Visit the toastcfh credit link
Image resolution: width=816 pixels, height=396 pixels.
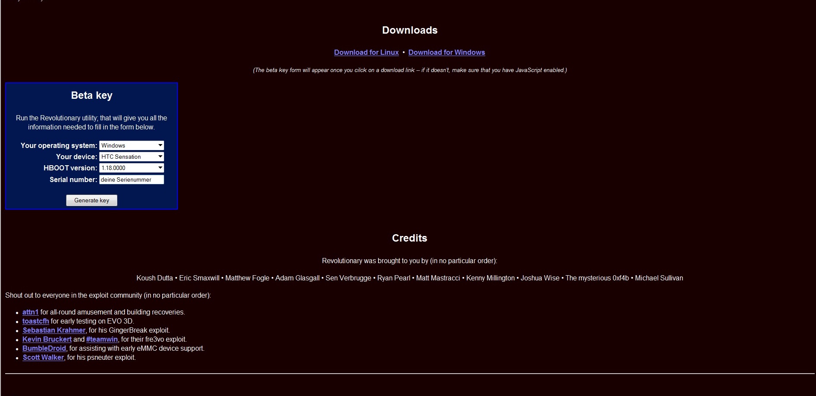pyautogui.click(x=35, y=321)
